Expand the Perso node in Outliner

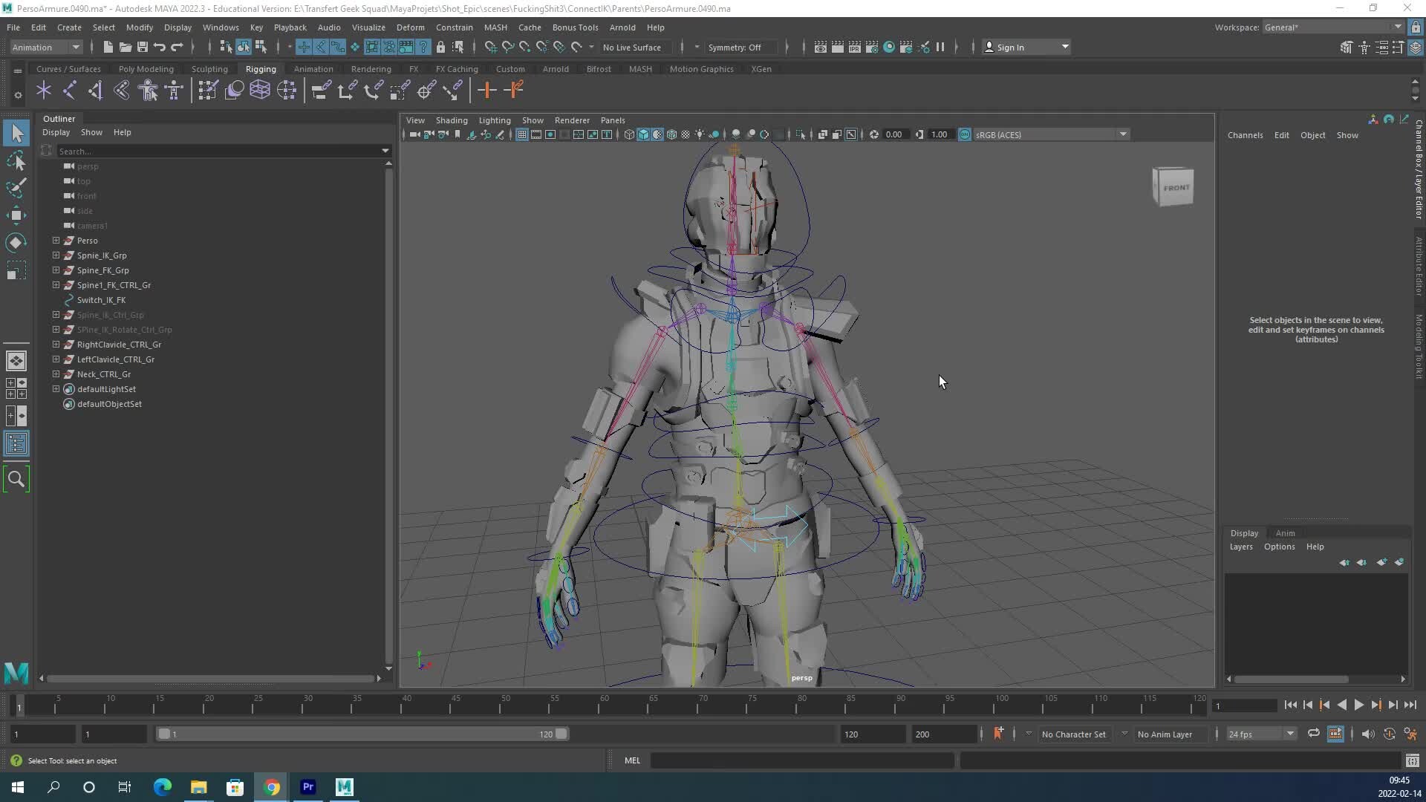[x=56, y=240]
